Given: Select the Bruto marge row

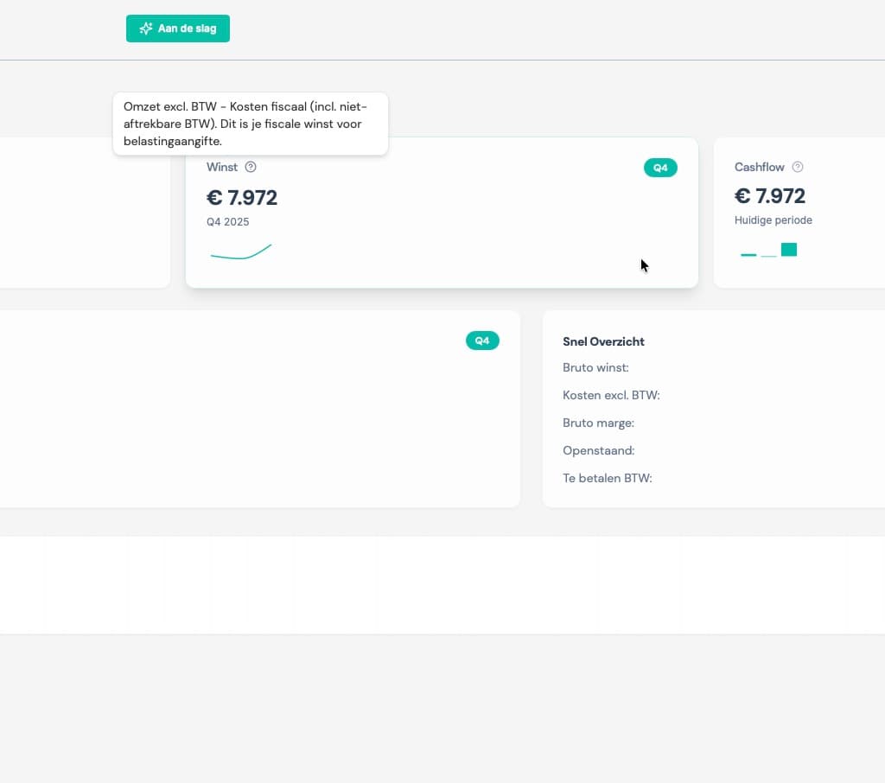Looking at the screenshot, I should (598, 423).
